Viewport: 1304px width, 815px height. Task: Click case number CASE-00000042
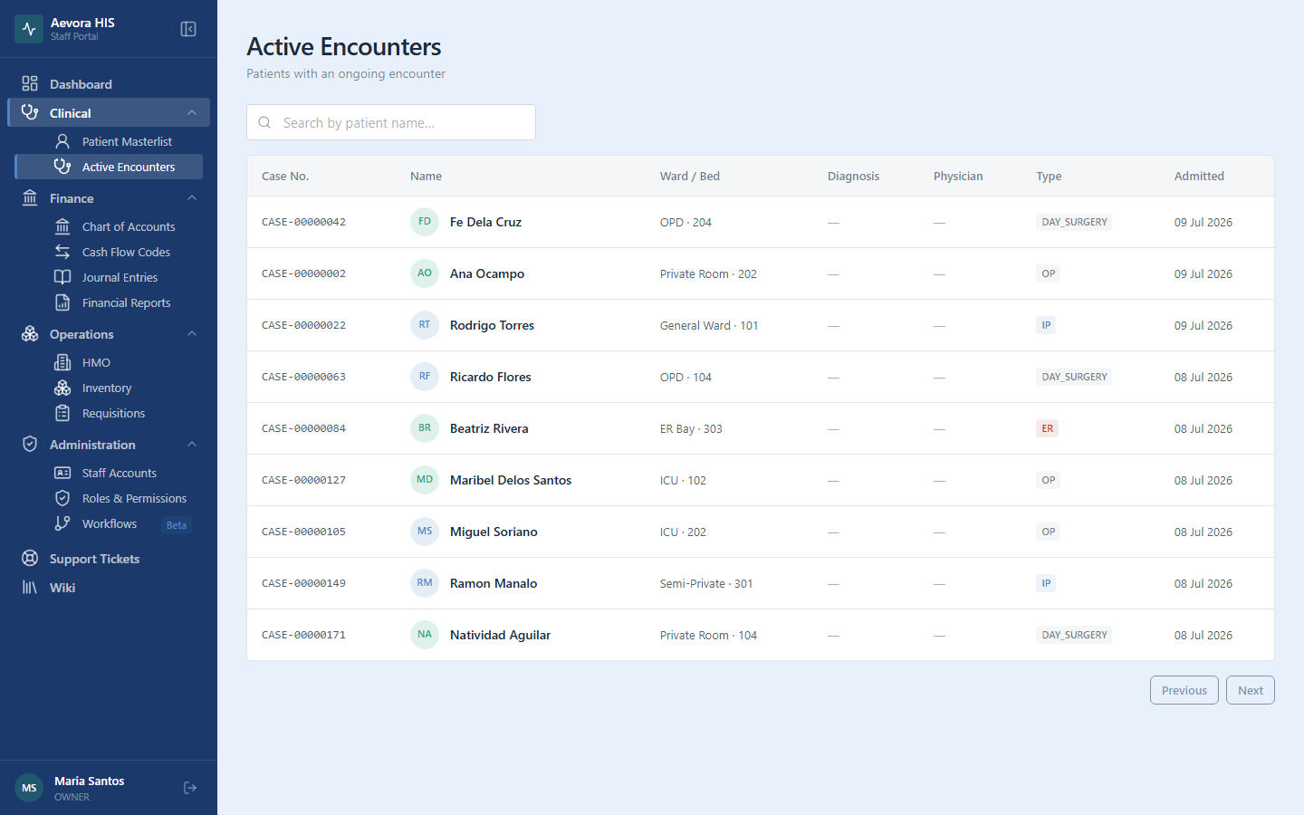click(303, 222)
